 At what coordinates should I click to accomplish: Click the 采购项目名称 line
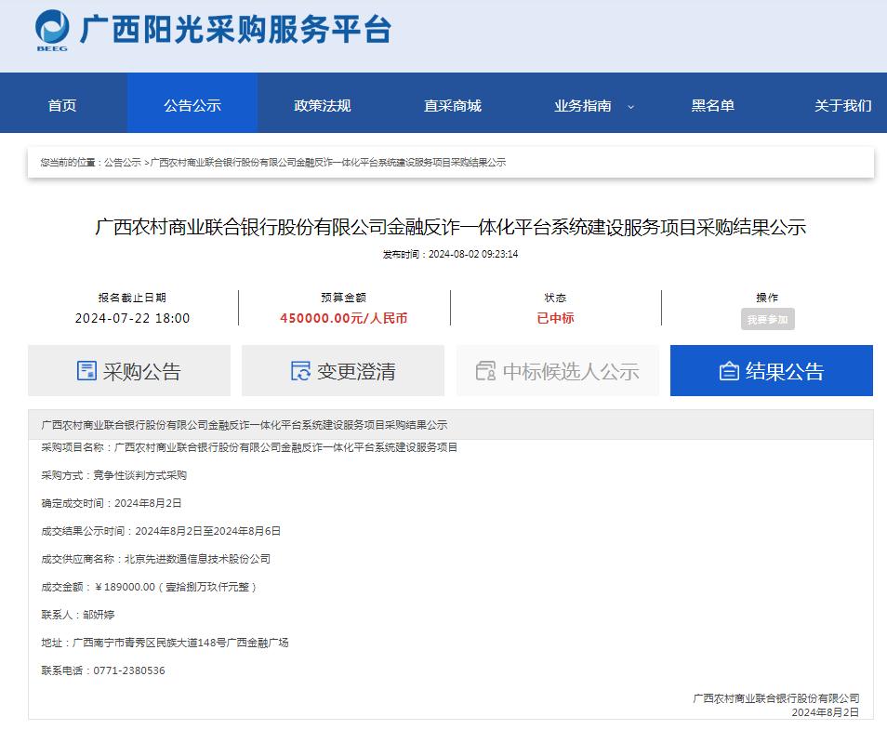[x=249, y=447]
